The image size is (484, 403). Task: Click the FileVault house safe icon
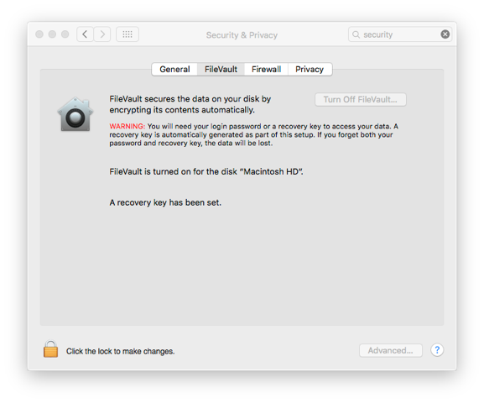(75, 114)
